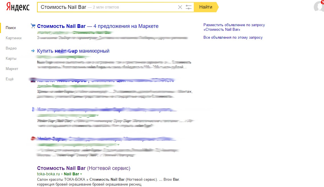The image size is (324, 187).
Task: Switch to the Картинки tab
Action: click(13, 38)
